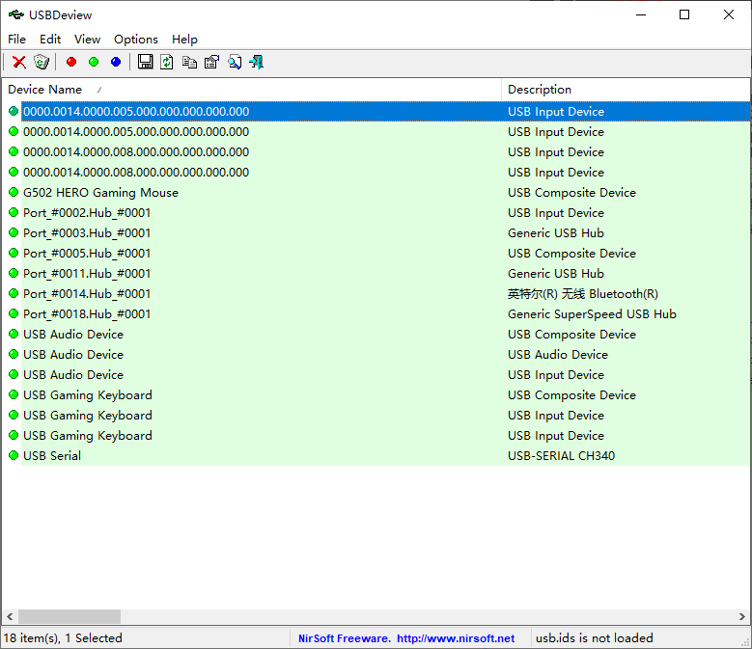Select the Port_#0003.Hub_#0001 device name
This screenshot has height=649, width=752.
tap(87, 232)
